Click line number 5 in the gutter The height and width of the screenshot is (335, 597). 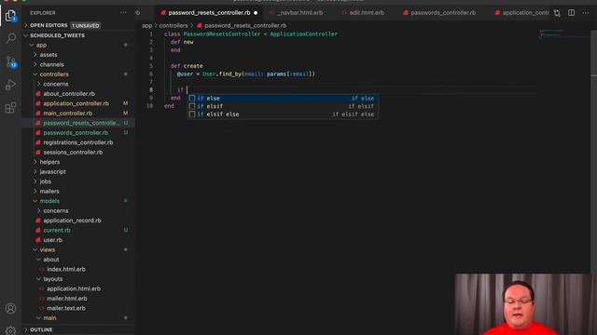(x=151, y=66)
